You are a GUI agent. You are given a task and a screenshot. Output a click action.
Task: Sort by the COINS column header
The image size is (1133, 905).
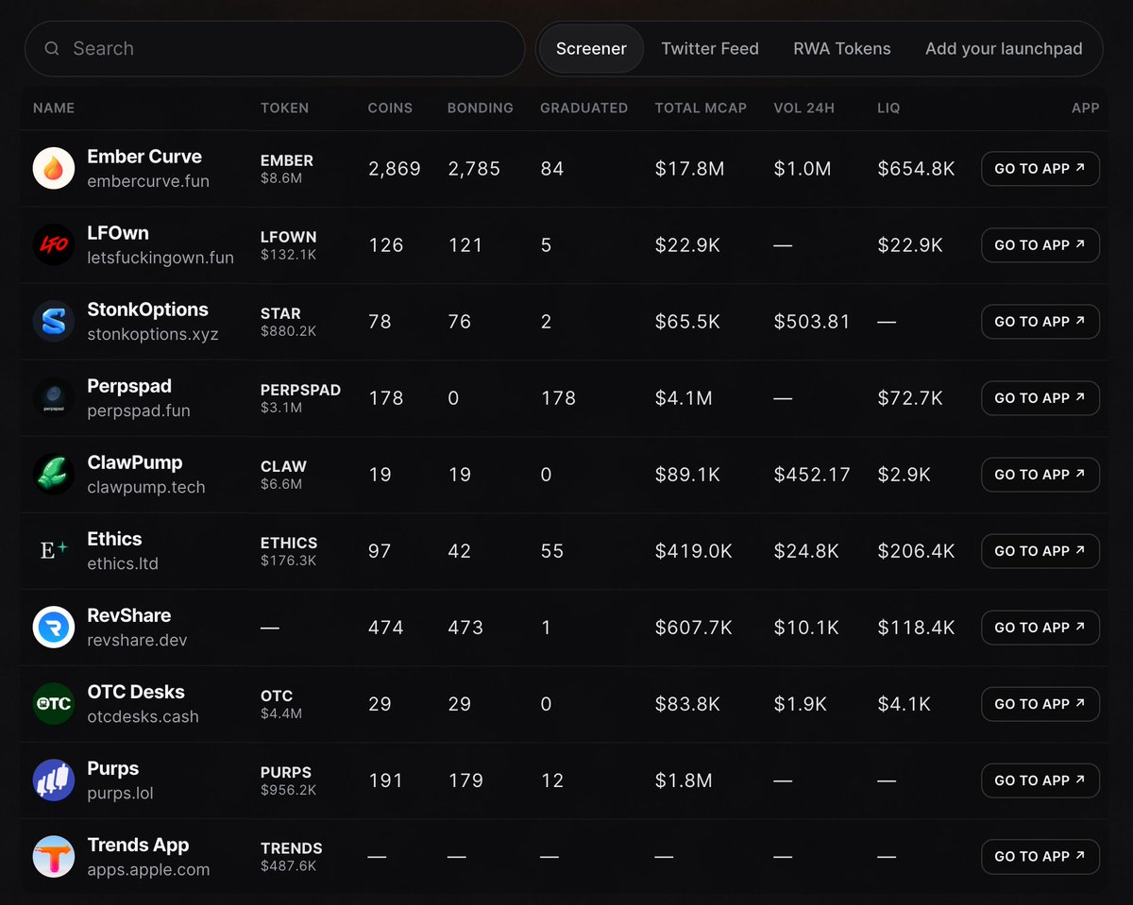390,109
